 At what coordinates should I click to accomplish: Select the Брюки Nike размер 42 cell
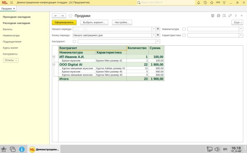[111, 60]
